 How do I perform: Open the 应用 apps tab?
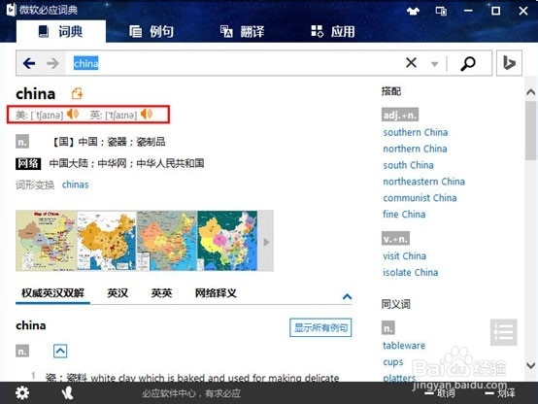click(333, 32)
